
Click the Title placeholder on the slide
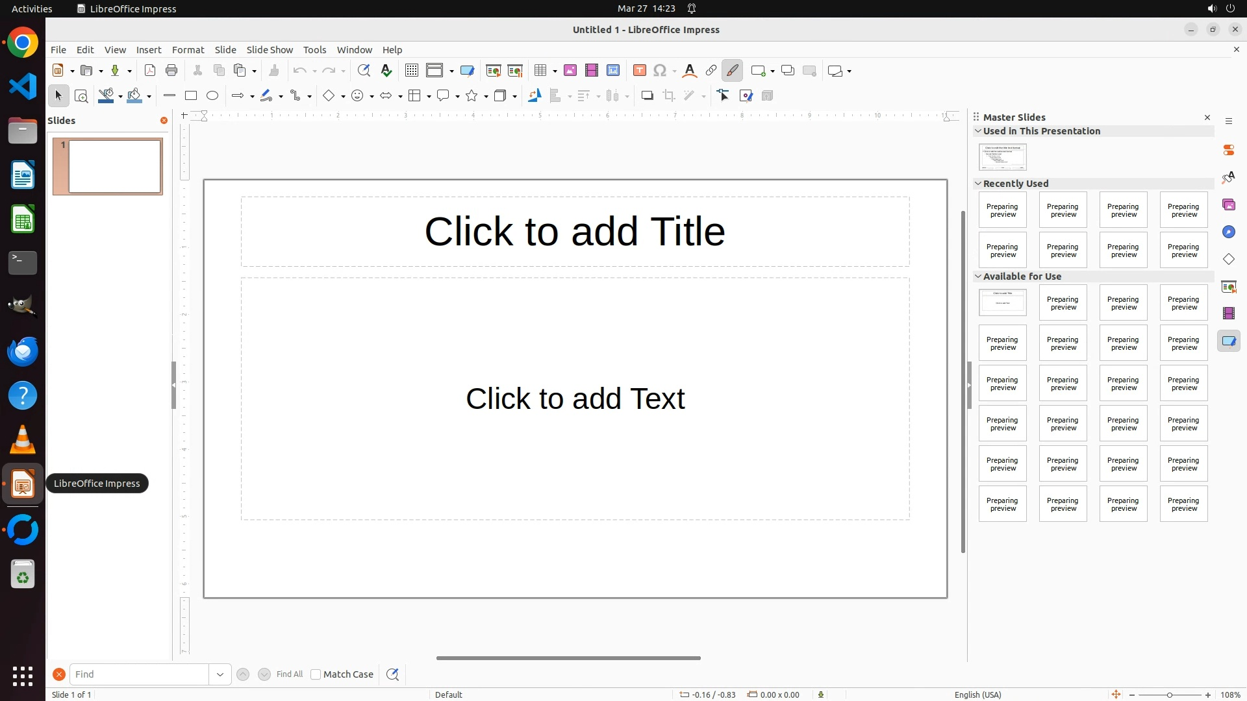pyautogui.click(x=575, y=232)
